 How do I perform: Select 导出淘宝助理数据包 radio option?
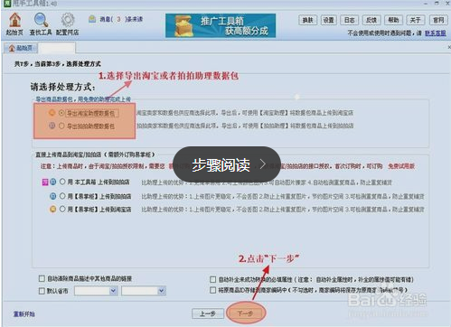pyautogui.click(x=61, y=113)
